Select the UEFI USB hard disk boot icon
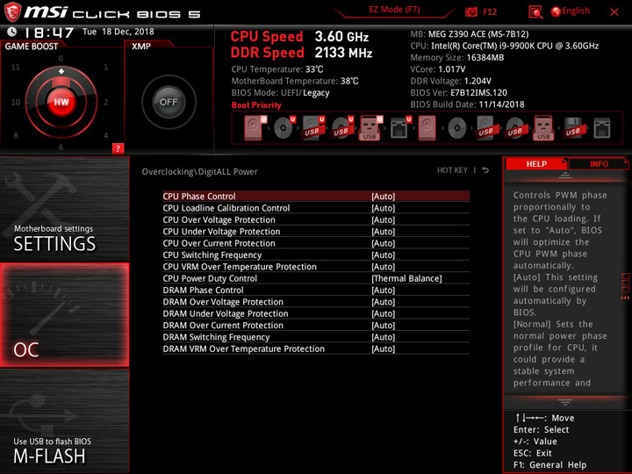Image resolution: width=632 pixels, height=474 pixels. 313,128
